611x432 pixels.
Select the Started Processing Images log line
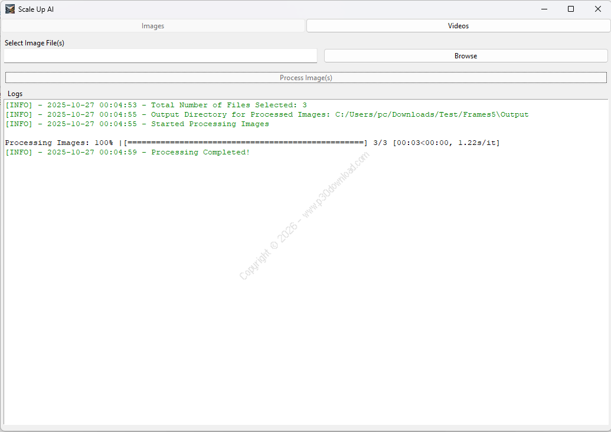[137, 124]
